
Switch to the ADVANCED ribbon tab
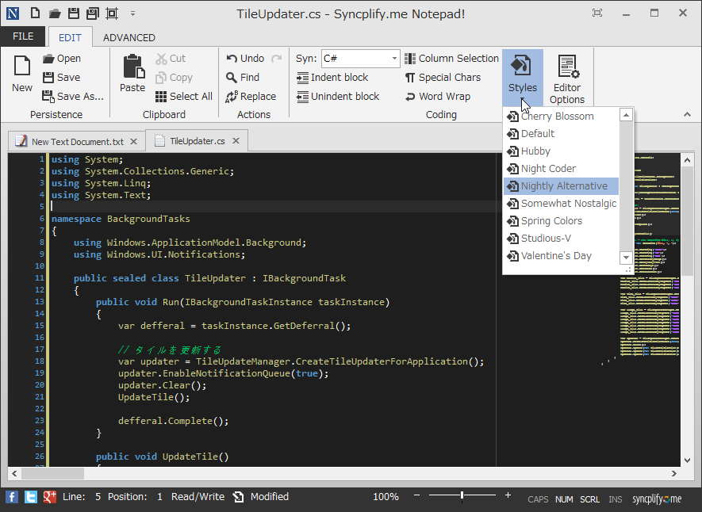(129, 37)
